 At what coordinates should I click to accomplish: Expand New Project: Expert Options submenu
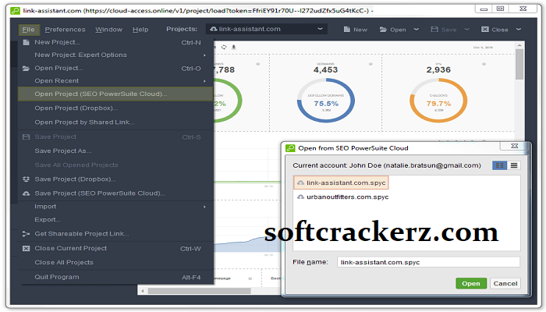coord(204,55)
